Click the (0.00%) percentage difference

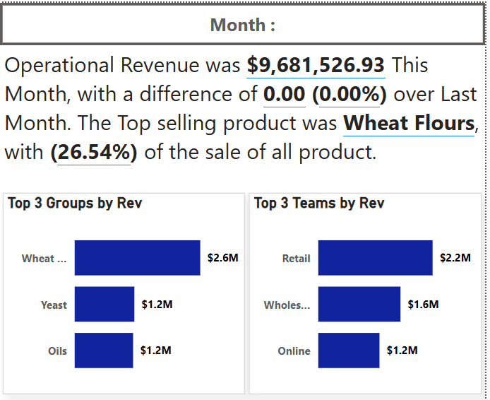pyautogui.click(x=349, y=95)
